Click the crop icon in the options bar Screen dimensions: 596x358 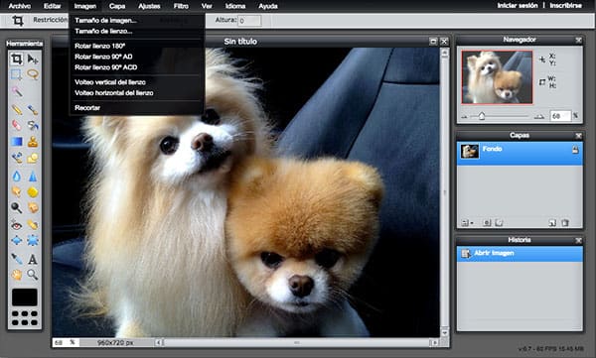pyautogui.click(x=18, y=21)
